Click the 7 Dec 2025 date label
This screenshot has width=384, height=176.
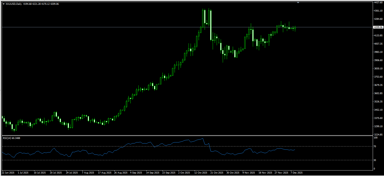[x=296, y=173]
